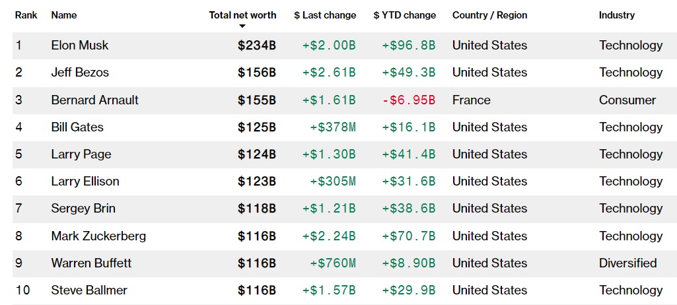Open Steve Ballmer's profile link
677x305 pixels.
pyautogui.click(x=89, y=290)
